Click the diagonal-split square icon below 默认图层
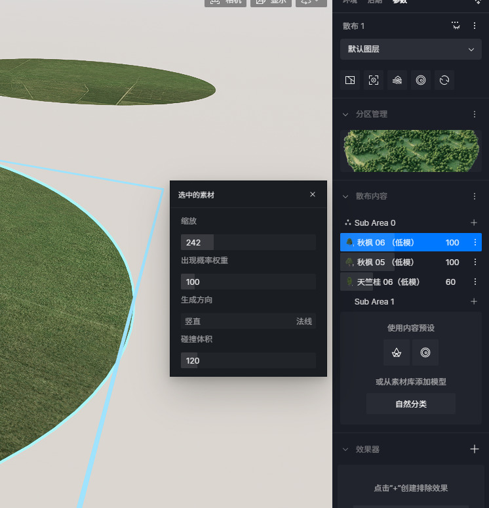This screenshot has width=489, height=508. 350,80
